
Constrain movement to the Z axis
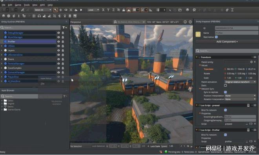[x=113, y=10]
